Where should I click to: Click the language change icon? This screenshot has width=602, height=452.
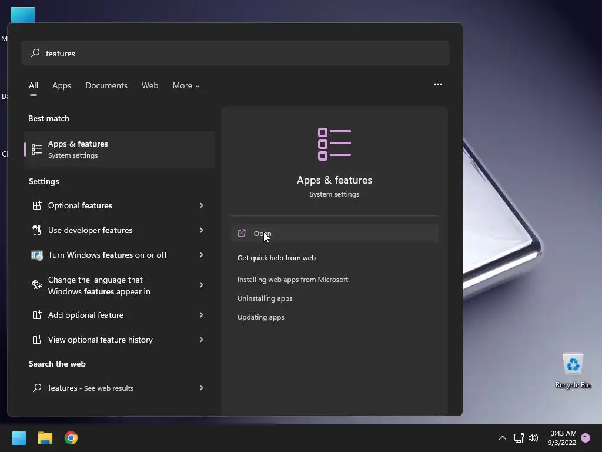37,285
